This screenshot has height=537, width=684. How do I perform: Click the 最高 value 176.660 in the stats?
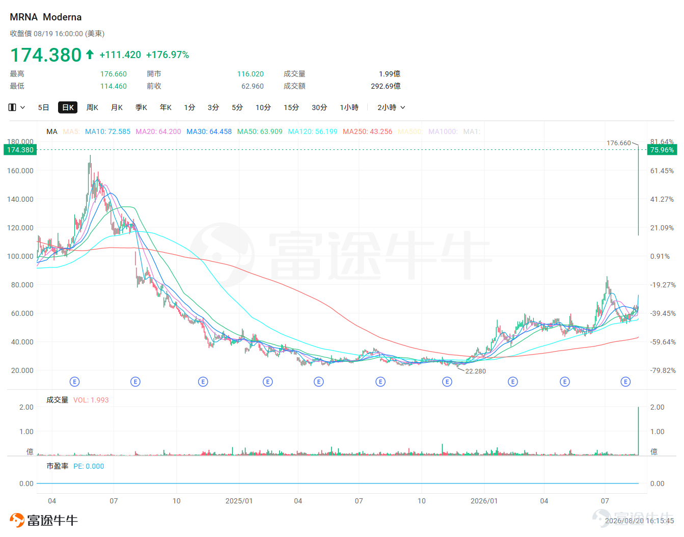pyautogui.click(x=114, y=74)
